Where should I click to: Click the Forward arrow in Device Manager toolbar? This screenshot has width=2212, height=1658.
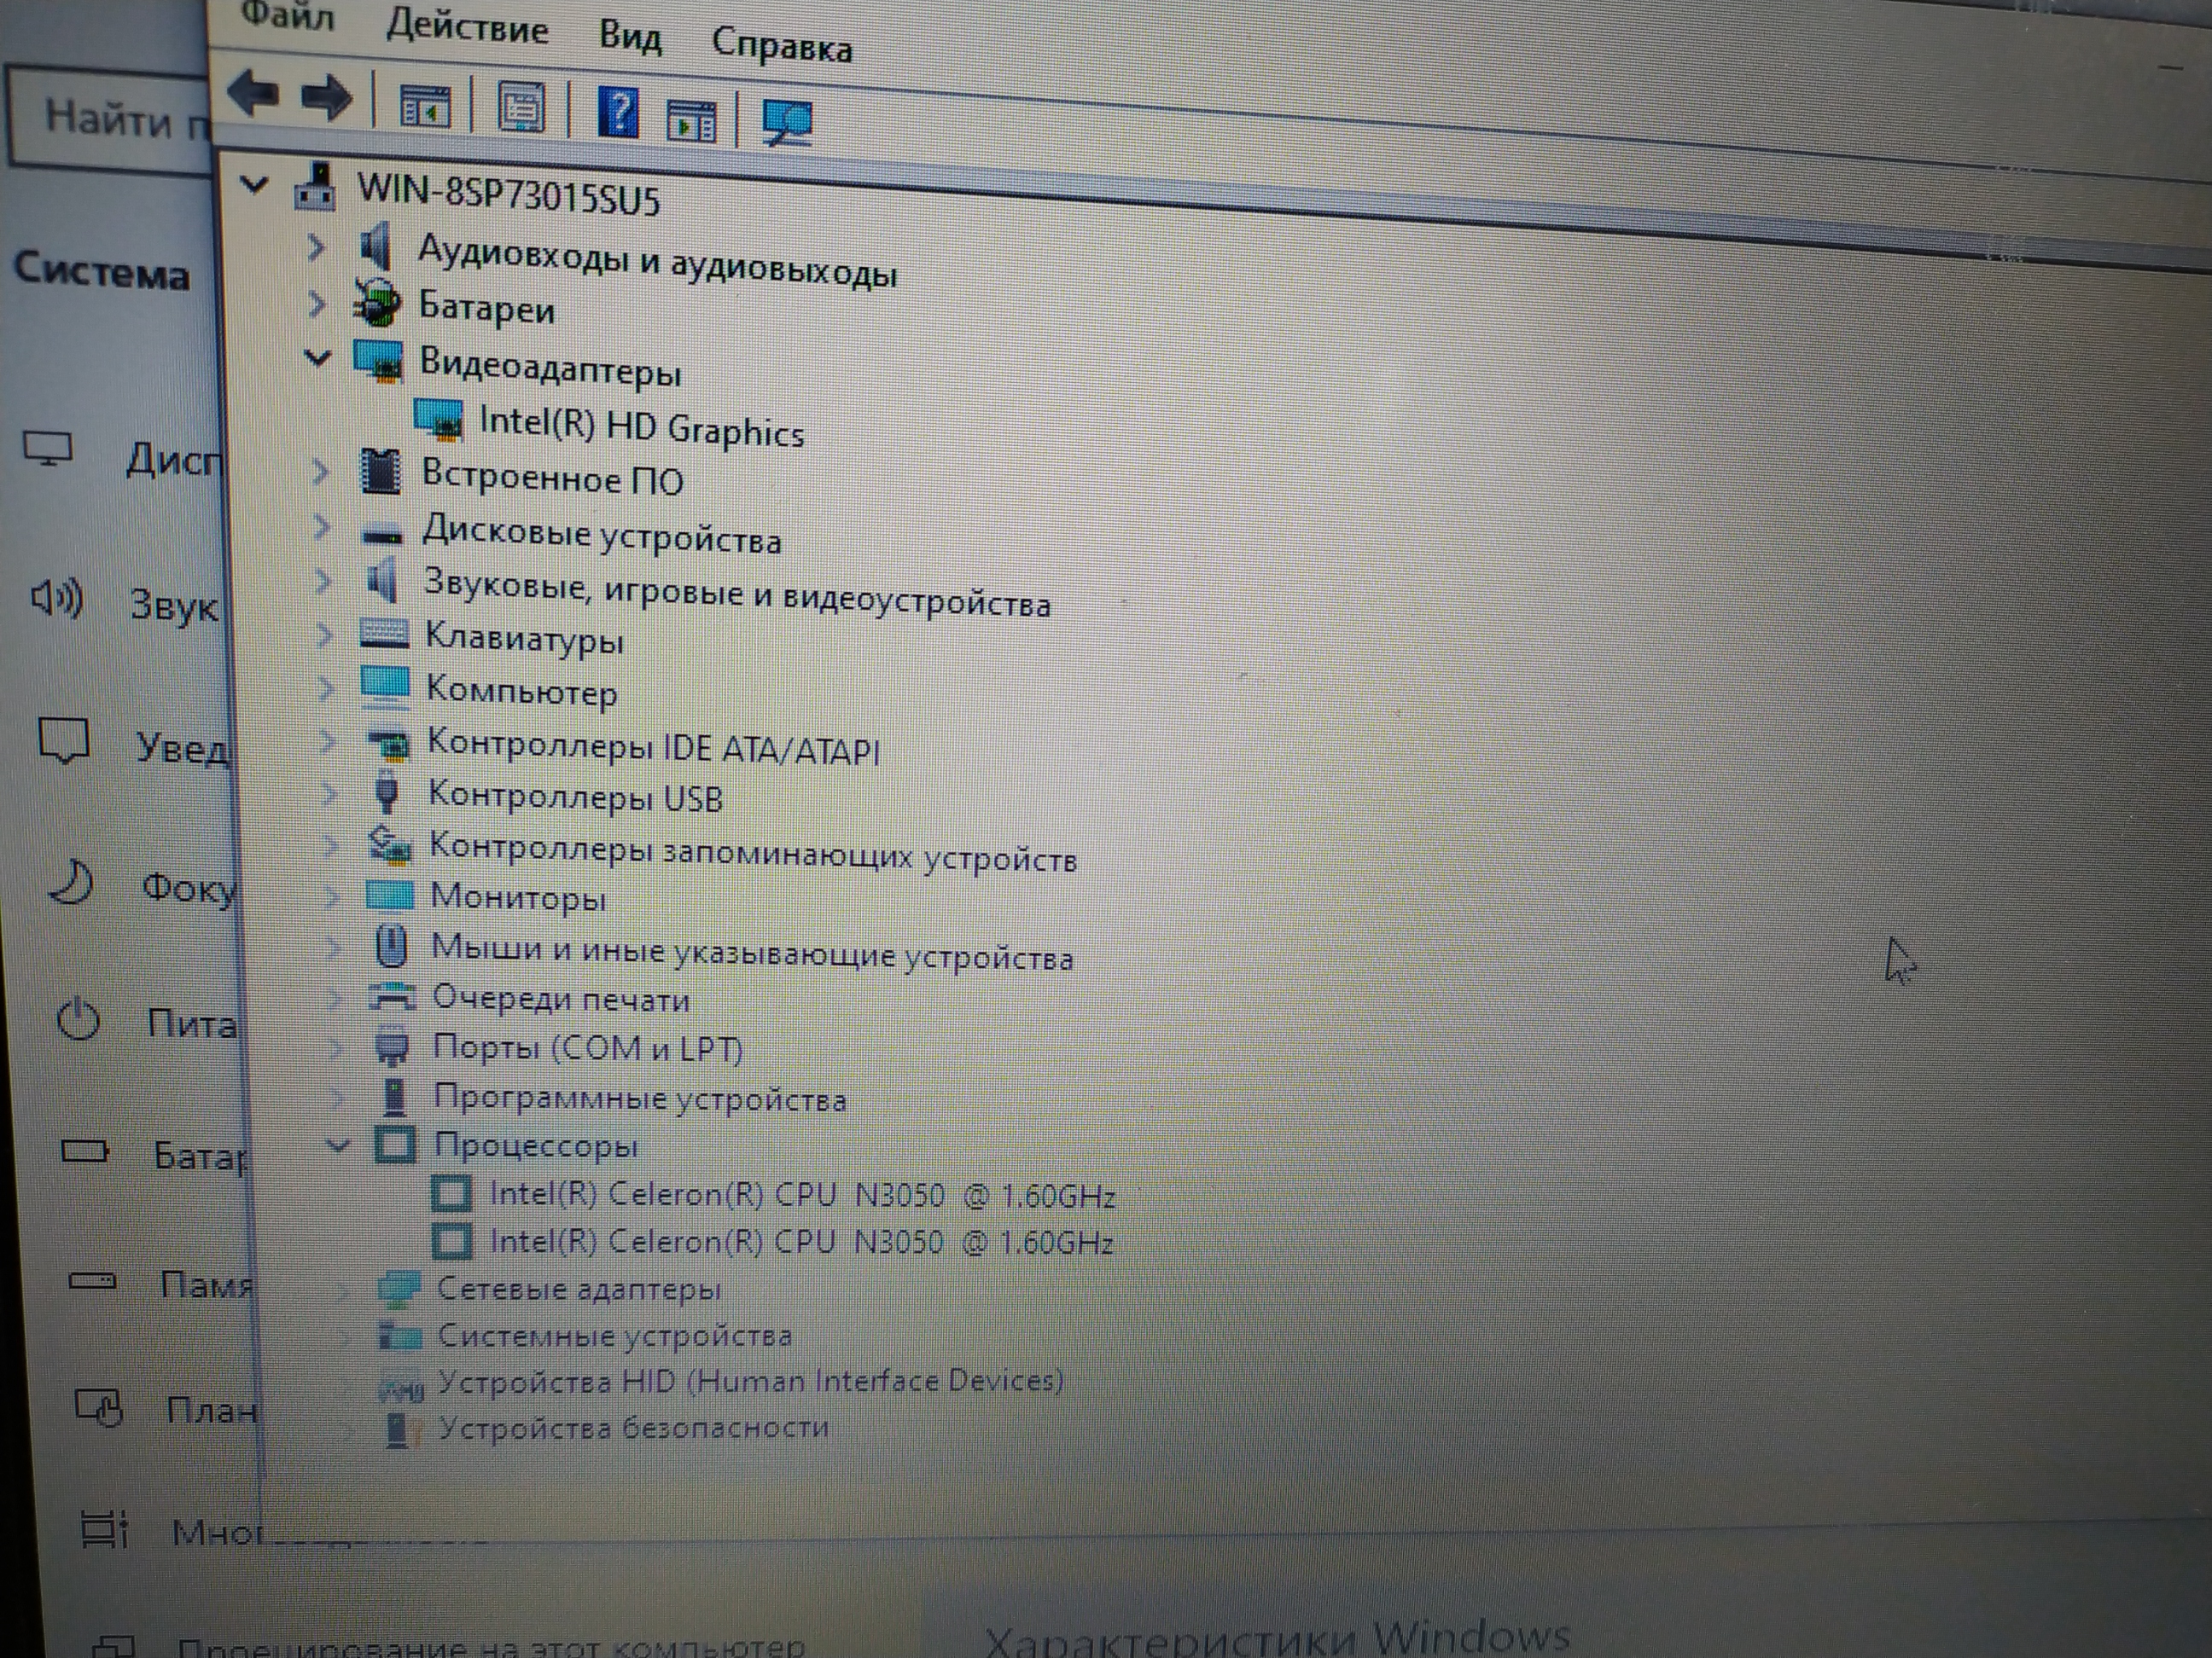click(x=327, y=98)
